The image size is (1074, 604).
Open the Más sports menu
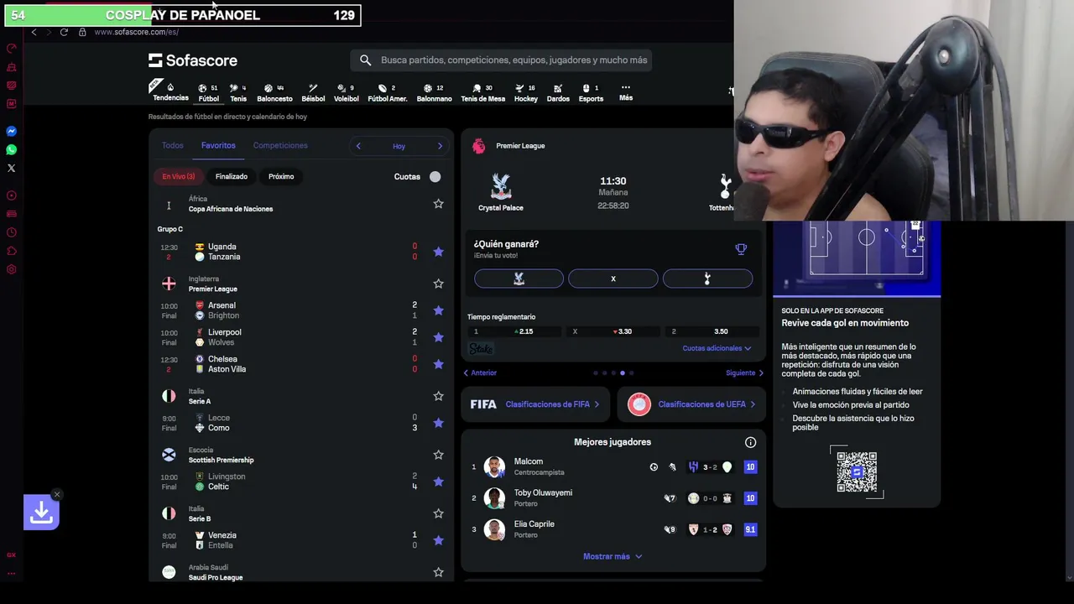click(x=626, y=92)
